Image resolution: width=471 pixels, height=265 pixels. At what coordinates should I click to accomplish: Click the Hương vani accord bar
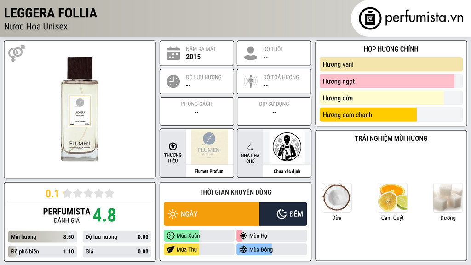point(391,64)
